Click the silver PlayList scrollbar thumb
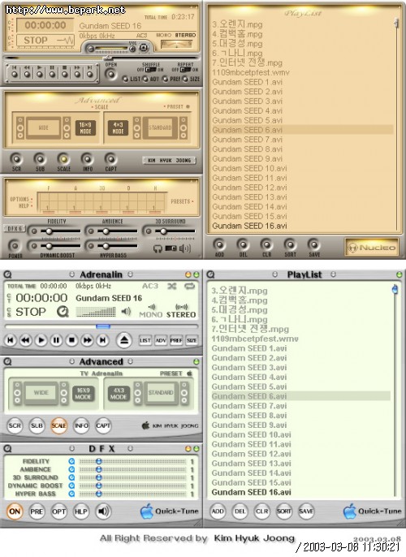This screenshot has height=557, width=406. tap(395, 289)
